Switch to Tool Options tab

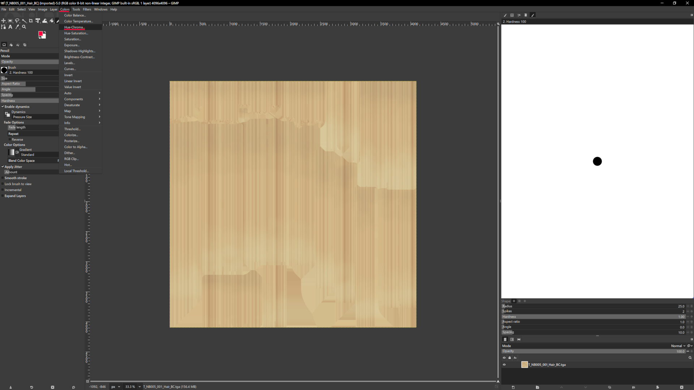coord(4,45)
